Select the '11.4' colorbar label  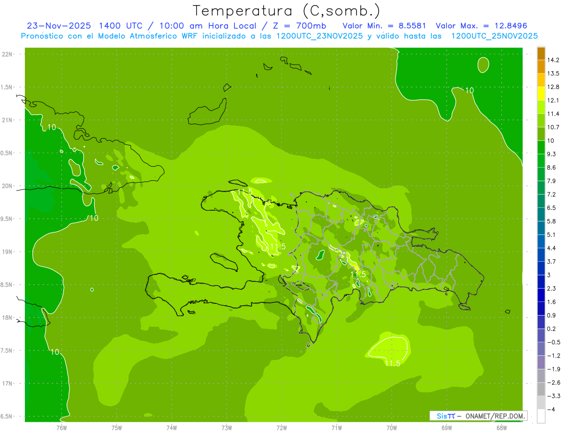coord(553,114)
